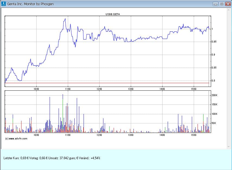
Task: Click the price axis value 1
Action: (212, 29)
